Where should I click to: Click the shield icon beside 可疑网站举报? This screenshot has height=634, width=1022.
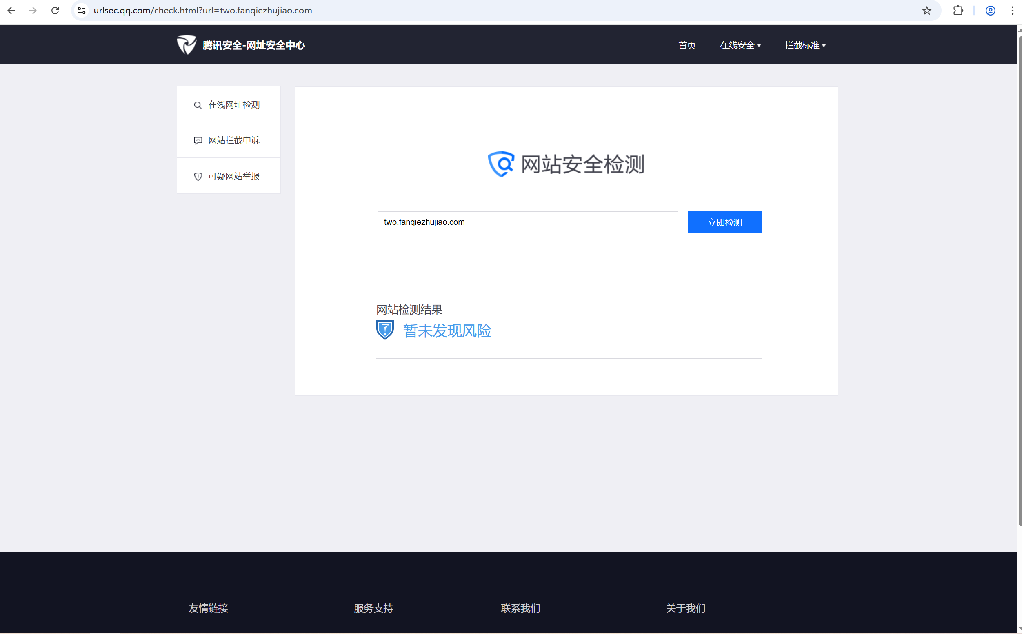(198, 177)
